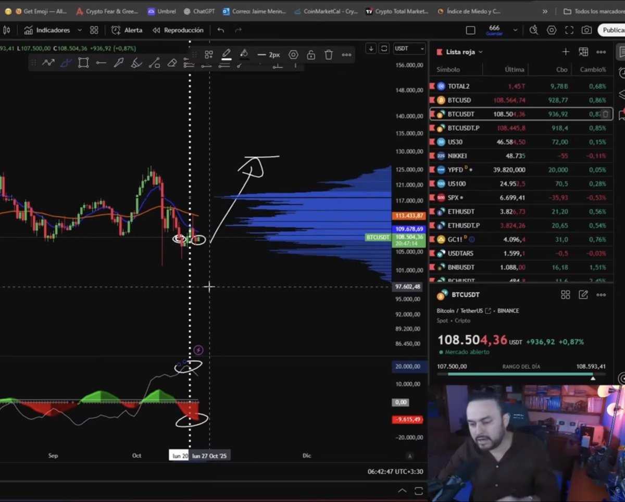Open chart settings hexagon icon in top bar
Image resolution: width=625 pixels, height=502 pixels.
552,30
